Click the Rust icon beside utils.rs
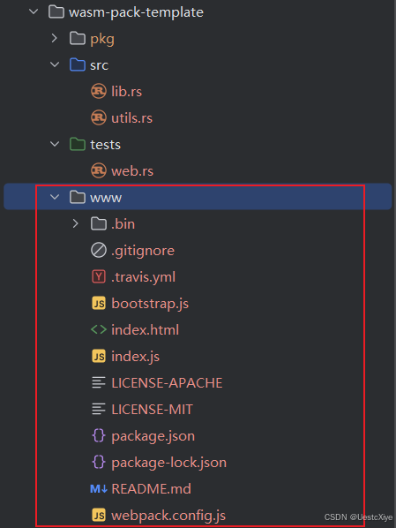396x528 pixels. click(x=99, y=117)
